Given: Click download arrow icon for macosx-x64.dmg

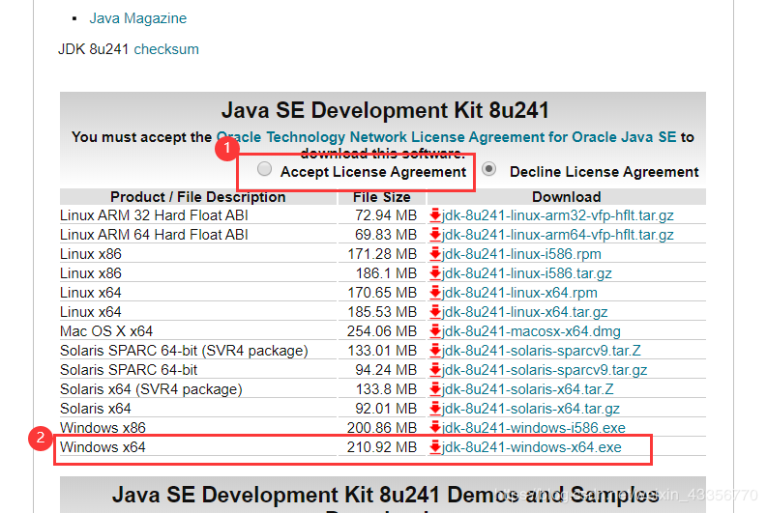Looking at the screenshot, I should tap(435, 331).
